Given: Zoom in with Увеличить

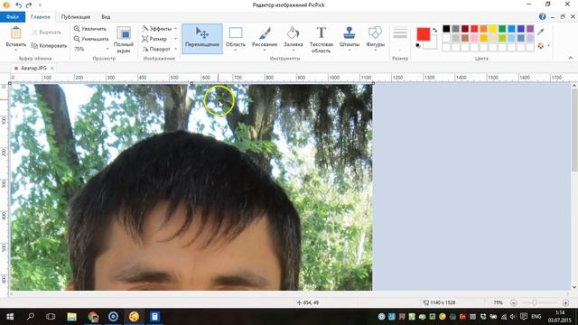Looking at the screenshot, I should point(90,29).
